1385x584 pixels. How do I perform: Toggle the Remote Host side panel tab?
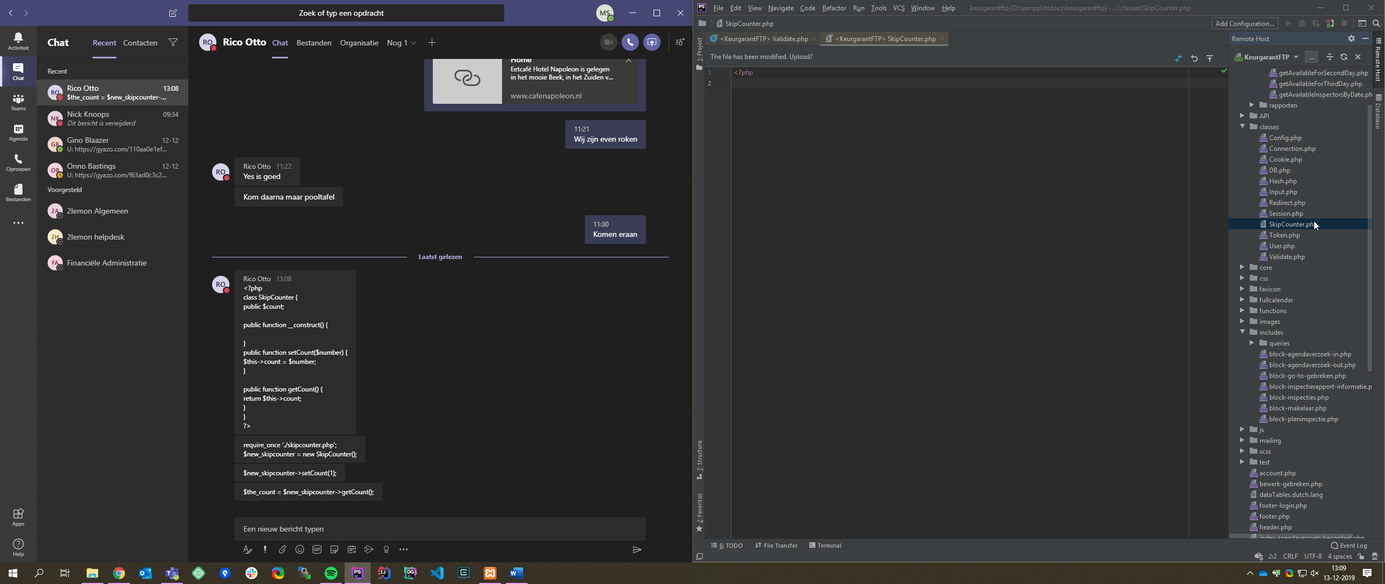click(x=1377, y=59)
